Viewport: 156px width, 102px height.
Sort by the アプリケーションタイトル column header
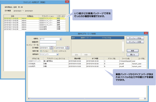[x=56, y=59]
